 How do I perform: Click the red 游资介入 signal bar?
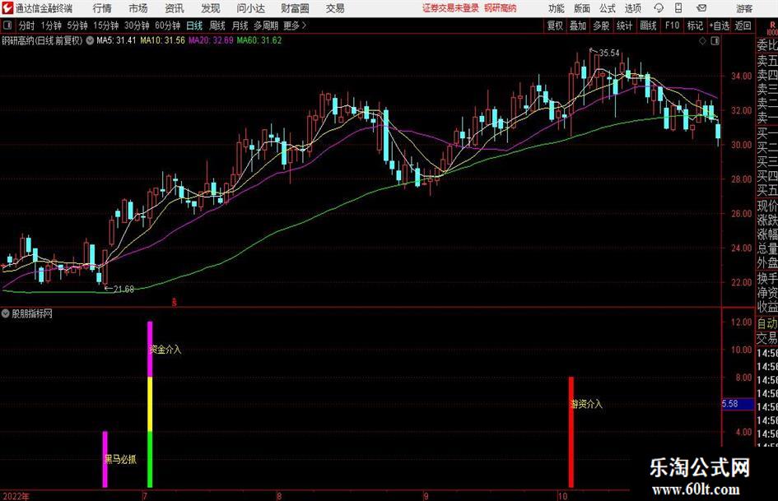571,432
